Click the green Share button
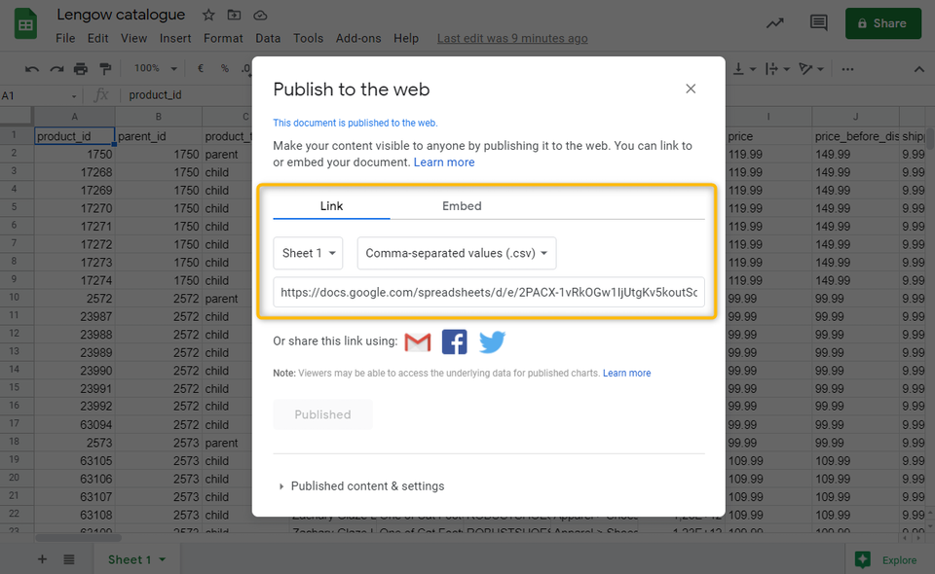Image resolution: width=935 pixels, height=574 pixels. (883, 23)
